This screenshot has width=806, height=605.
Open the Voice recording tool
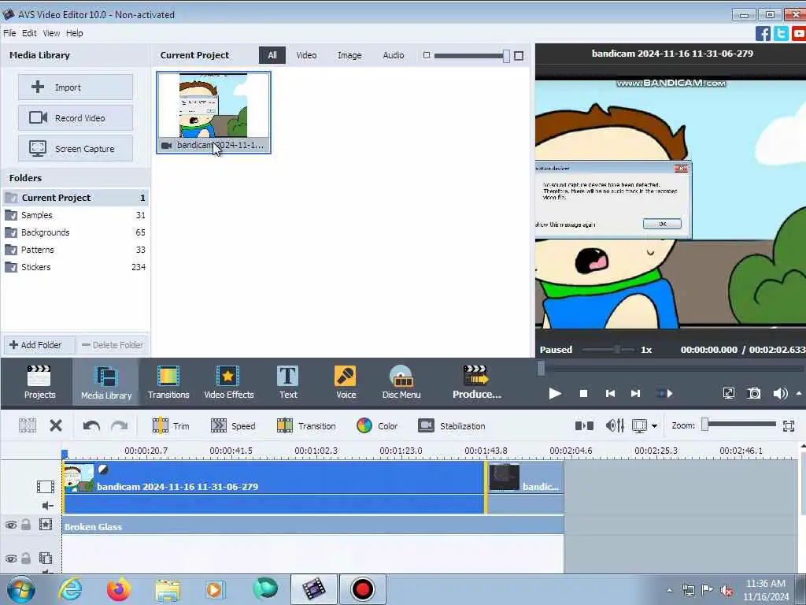346,382
